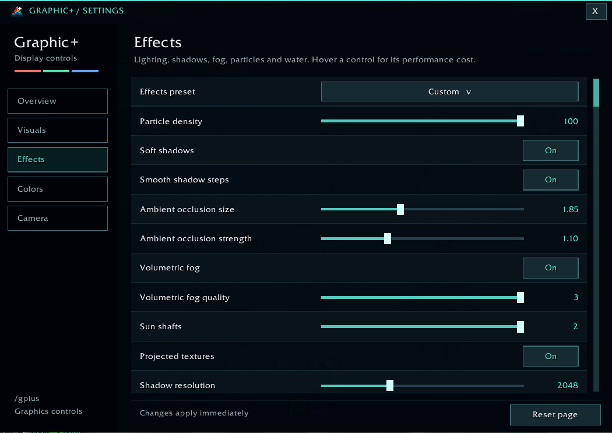Click the /gplus command text
The width and height of the screenshot is (612, 433).
(x=27, y=399)
